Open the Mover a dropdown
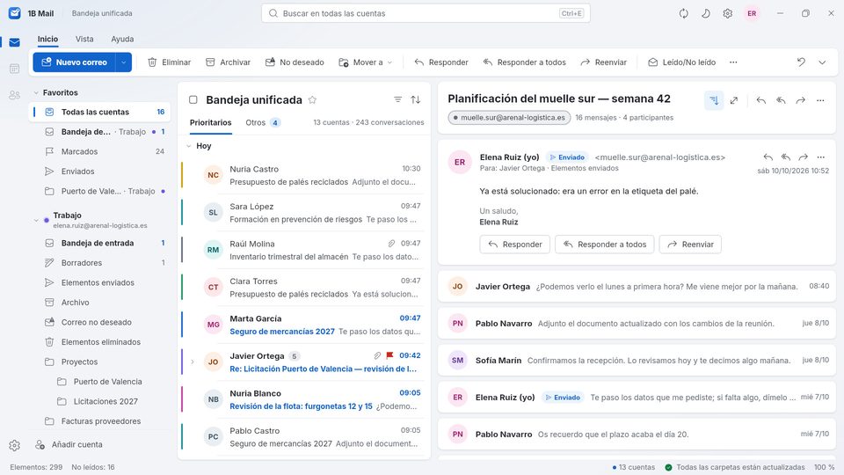 [x=366, y=62]
